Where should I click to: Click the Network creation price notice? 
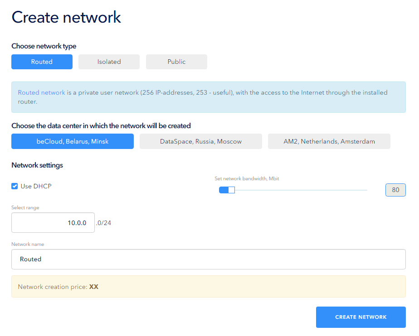209,286
